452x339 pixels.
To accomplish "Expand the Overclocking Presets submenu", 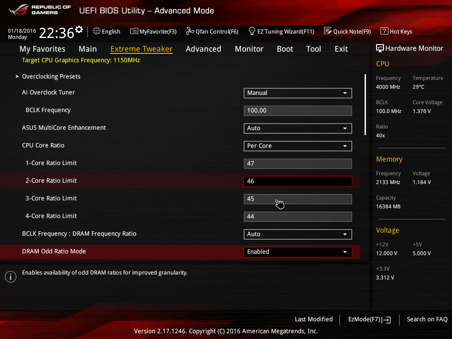I will (x=51, y=76).
